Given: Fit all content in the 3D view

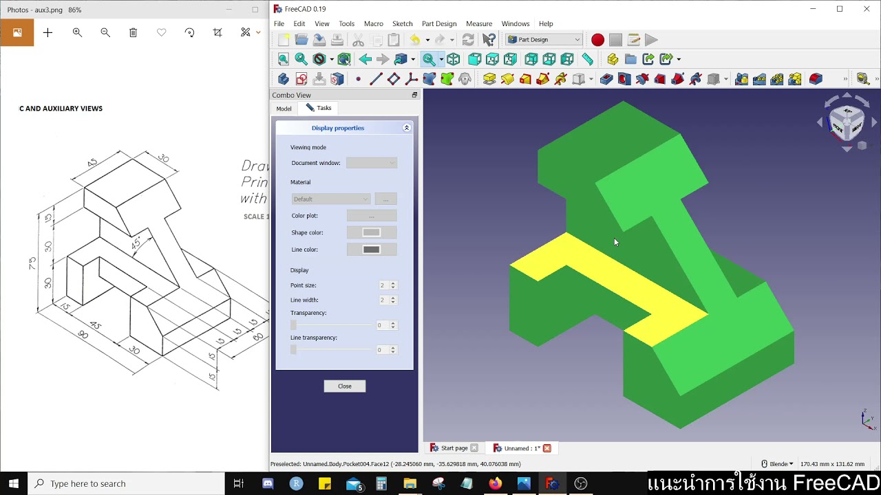Looking at the screenshot, I should 283,59.
